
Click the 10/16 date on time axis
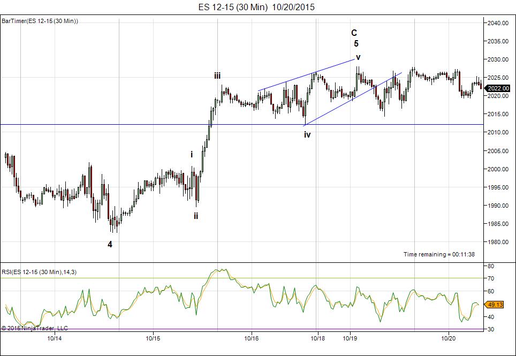pyautogui.click(x=252, y=338)
